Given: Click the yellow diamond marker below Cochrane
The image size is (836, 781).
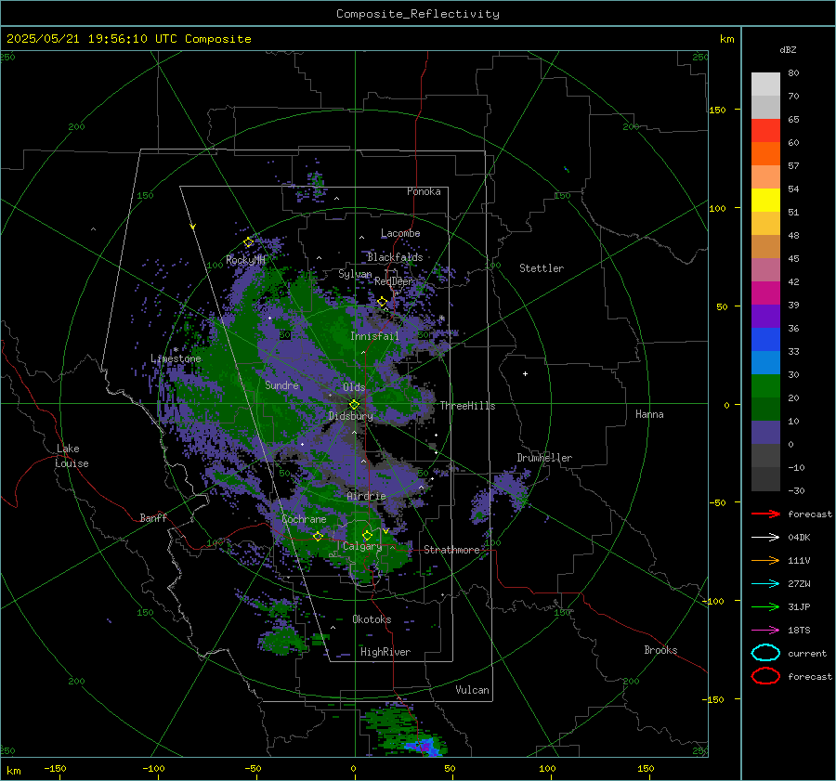Looking at the screenshot, I should point(318,536).
